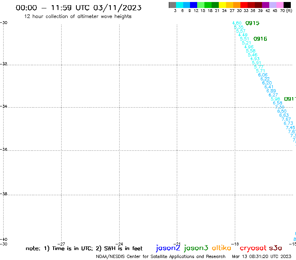Click the timestamp 'Mar 13 08:31:20 UTC 2023'
The width and height of the screenshot is (296, 260).
click(262, 256)
